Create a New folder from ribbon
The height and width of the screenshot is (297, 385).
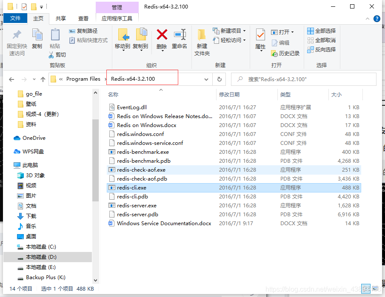pyautogui.click(x=202, y=42)
